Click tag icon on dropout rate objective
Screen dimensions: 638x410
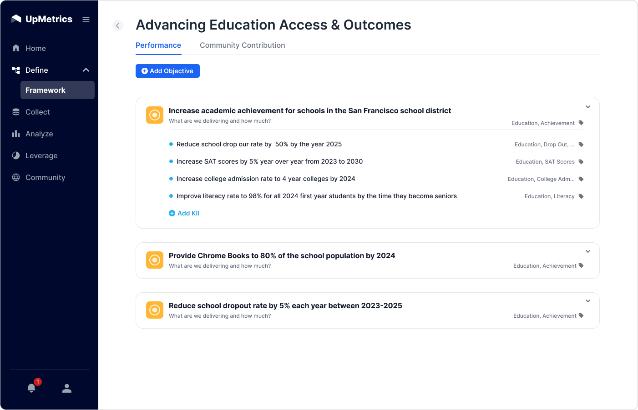[581, 315]
